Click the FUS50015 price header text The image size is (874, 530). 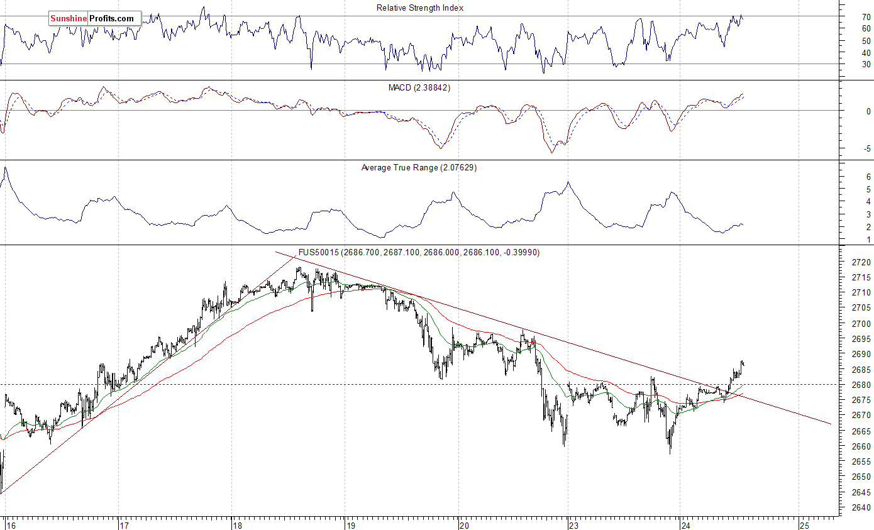[419, 252]
